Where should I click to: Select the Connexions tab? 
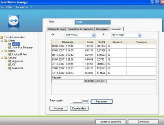coord(116,29)
